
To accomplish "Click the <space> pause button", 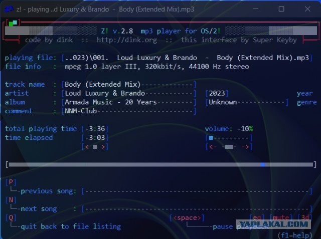I will pos(187,218).
